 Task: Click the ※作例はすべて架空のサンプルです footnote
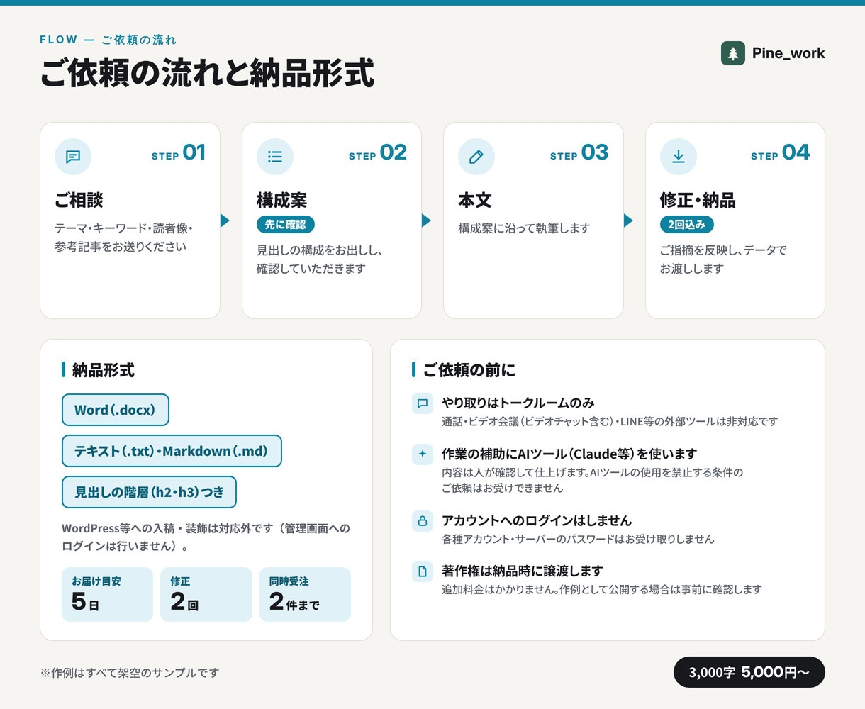[x=130, y=672]
